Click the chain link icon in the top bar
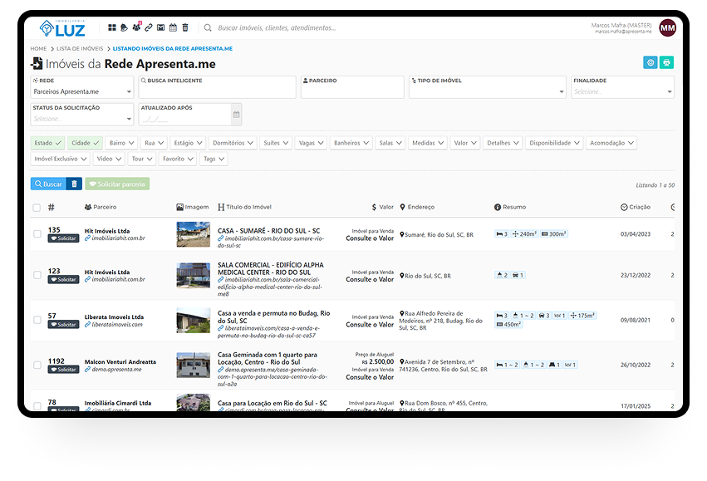Image resolution: width=707 pixels, height=481 pixels. pos(149,27)
